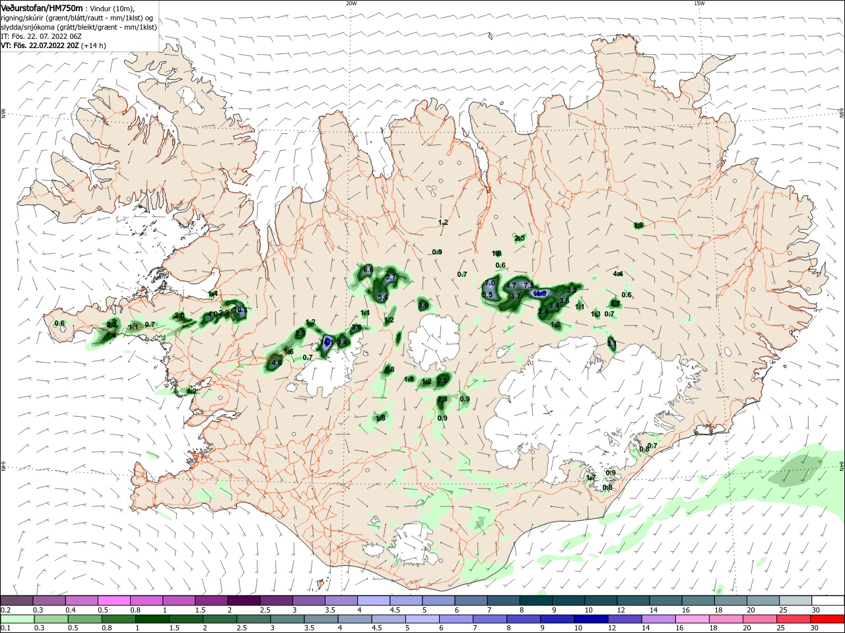Select the dark teal swatch starting at upper-row 9
The height and width of the screenshot is (633, 845).
pyautogui.click(x=568, y=601)
